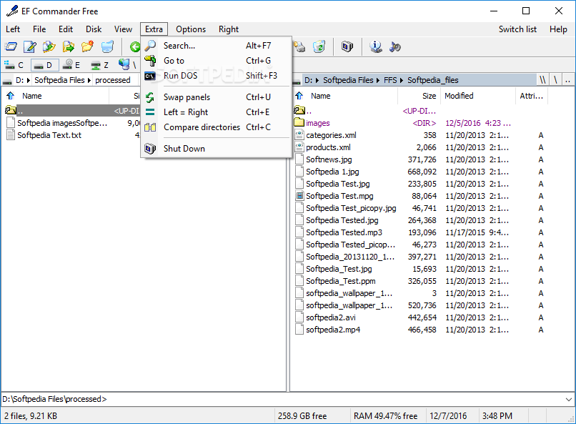Image resolution: width=576 pixels, height=424 pixels.
Task: Click the New folder toolbar icon
Action: click(x=87, y=46)
